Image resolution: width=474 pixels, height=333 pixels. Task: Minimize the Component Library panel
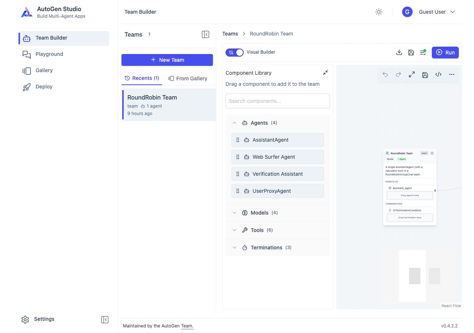[x=325, y=73]
